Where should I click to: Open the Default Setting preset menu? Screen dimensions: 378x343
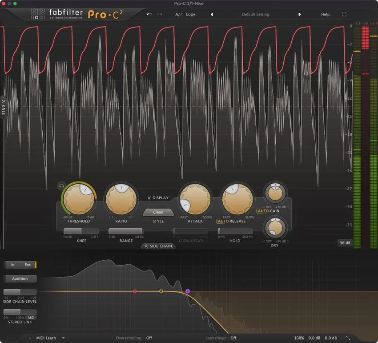click(256, 15)
